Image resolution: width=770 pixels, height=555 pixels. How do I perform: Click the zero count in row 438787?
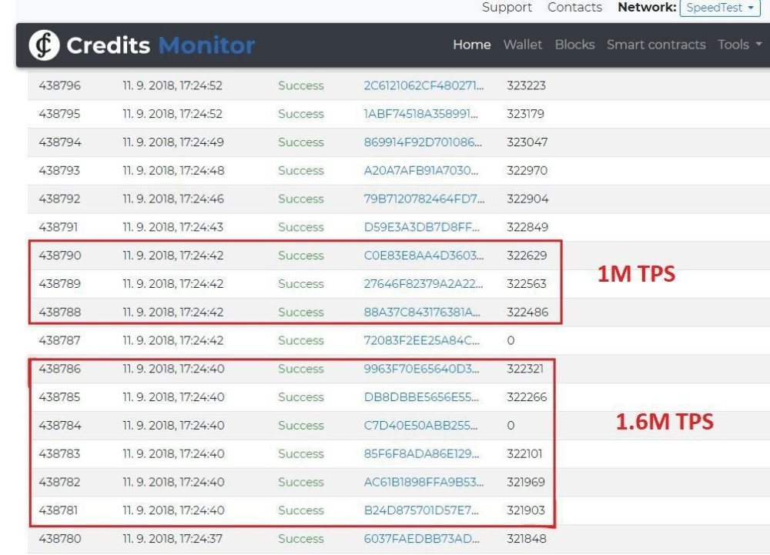pyautogui.click(x=511, y=340)
